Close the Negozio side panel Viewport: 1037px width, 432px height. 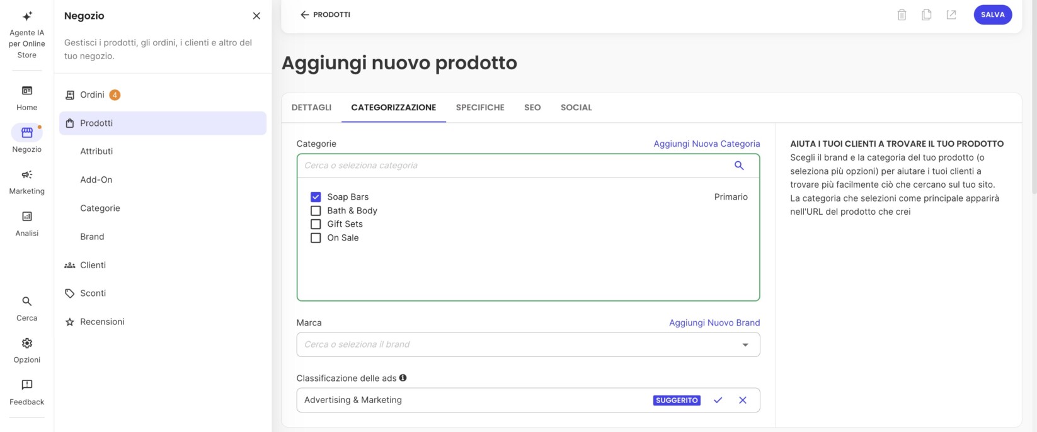(256, 16)
